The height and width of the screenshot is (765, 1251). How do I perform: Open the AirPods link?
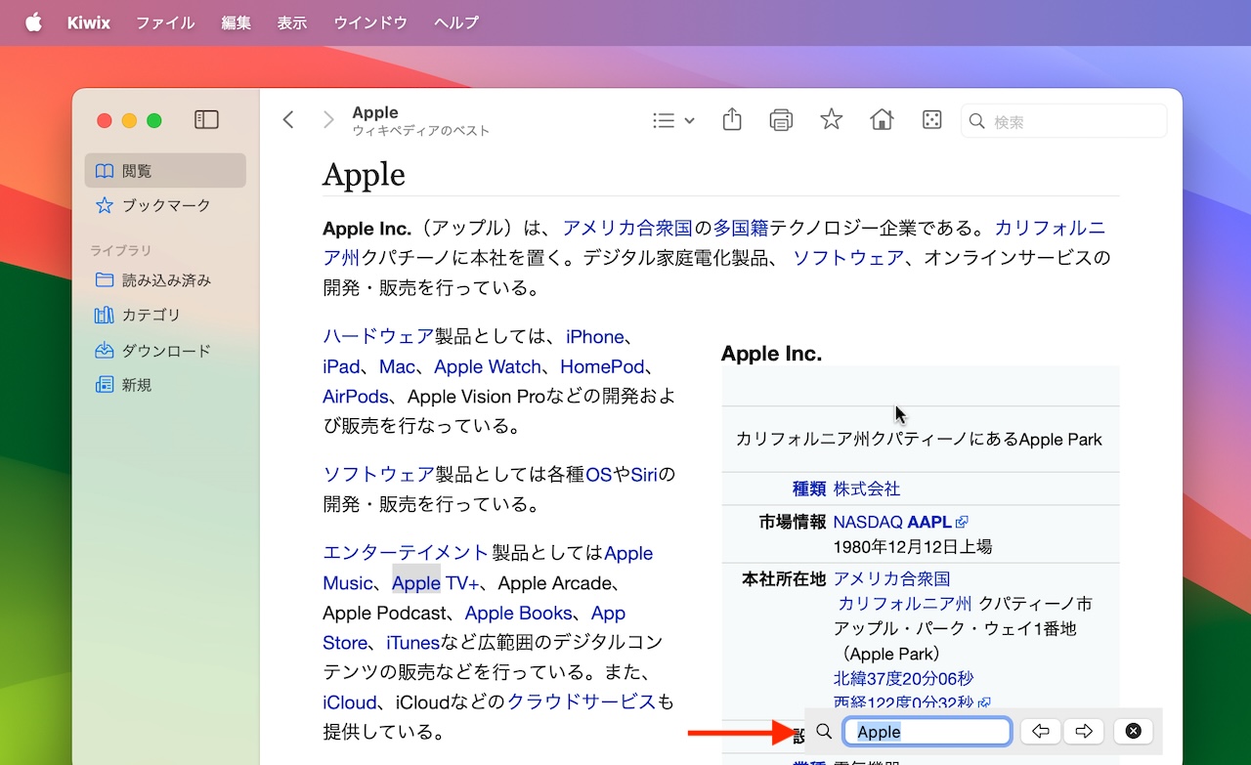coord(356,397)
